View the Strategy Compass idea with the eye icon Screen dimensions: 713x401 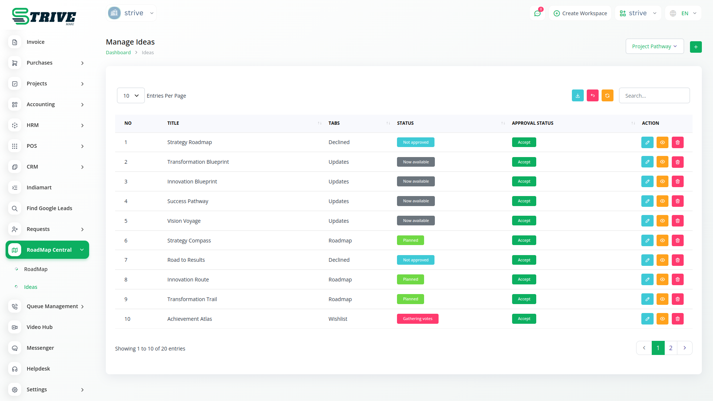pos(662,240)
